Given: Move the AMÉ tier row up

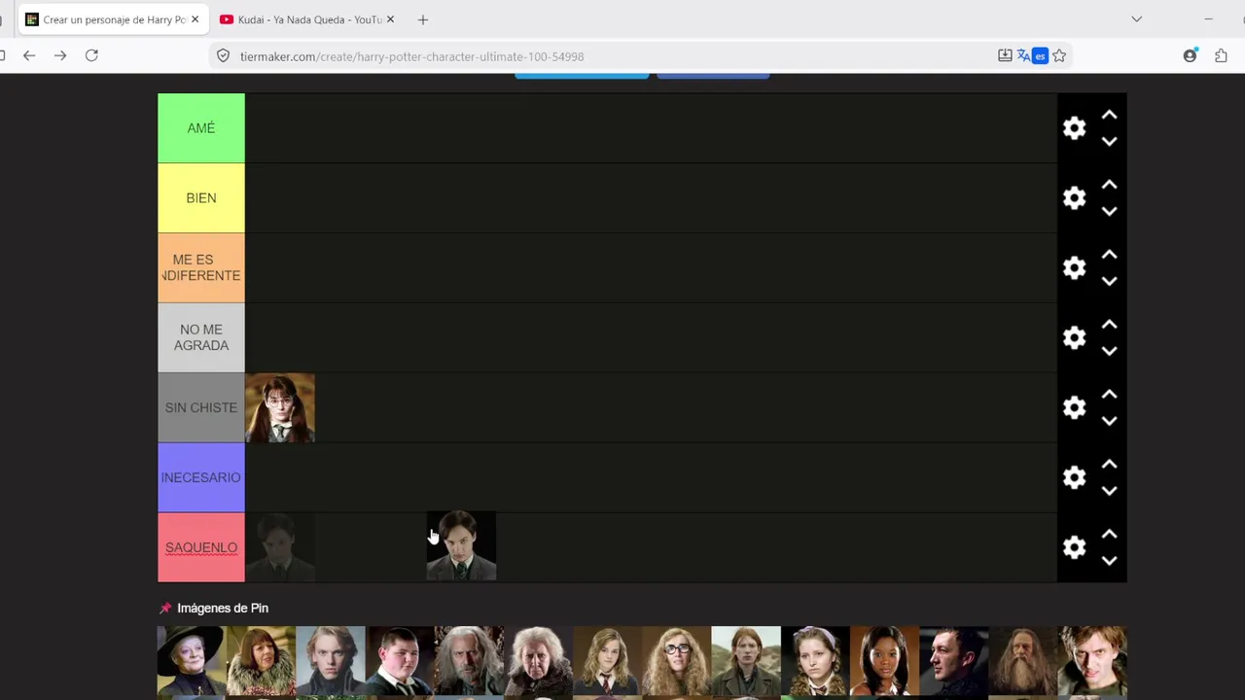Looking at the screenshot, I should click(x=1109, y=115).
